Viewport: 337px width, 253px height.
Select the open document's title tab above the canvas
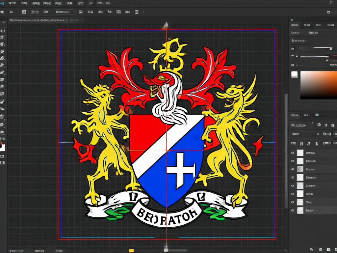(x=38, y=20)
